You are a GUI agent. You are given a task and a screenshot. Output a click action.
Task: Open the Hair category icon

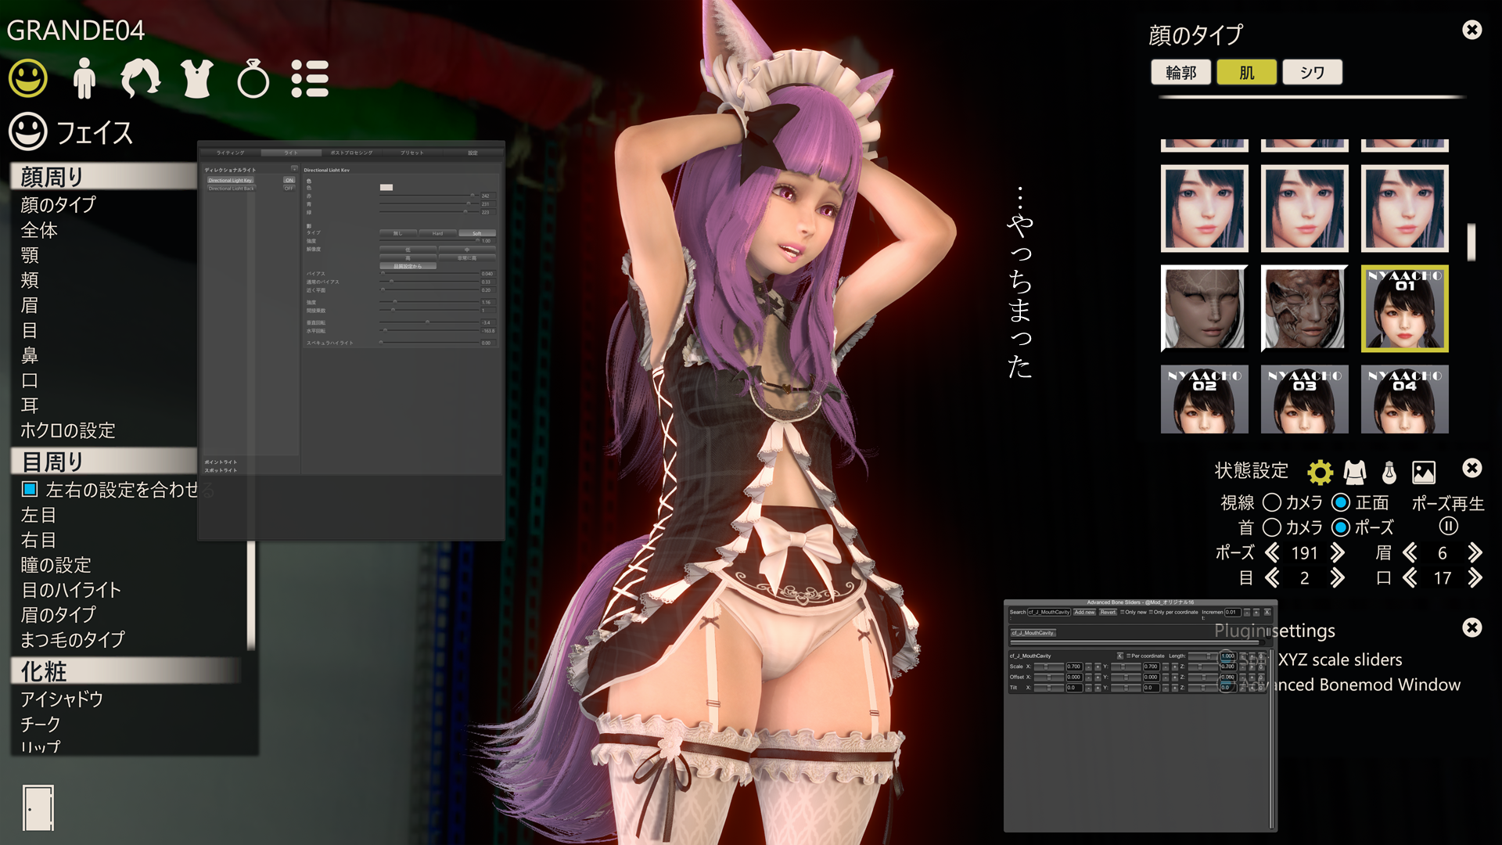[140, 78]
